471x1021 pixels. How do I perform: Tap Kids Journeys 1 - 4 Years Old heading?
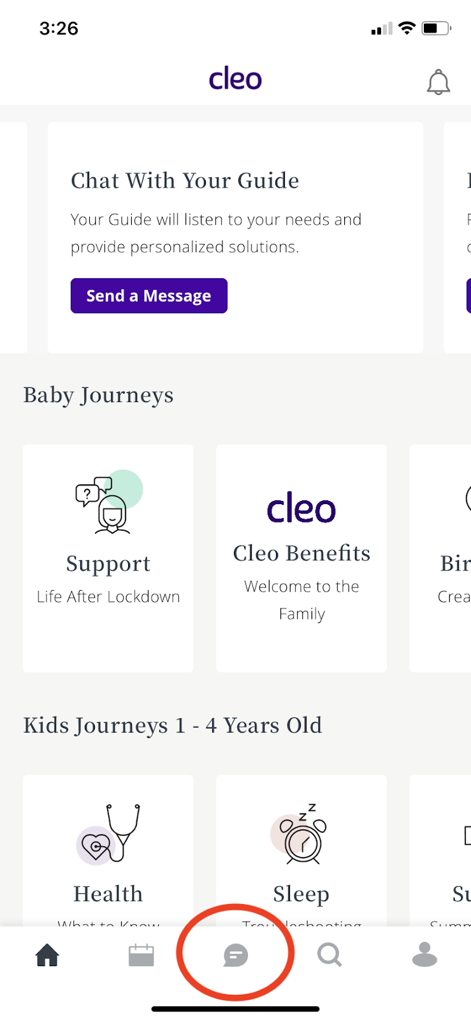(x=173, y=726)
